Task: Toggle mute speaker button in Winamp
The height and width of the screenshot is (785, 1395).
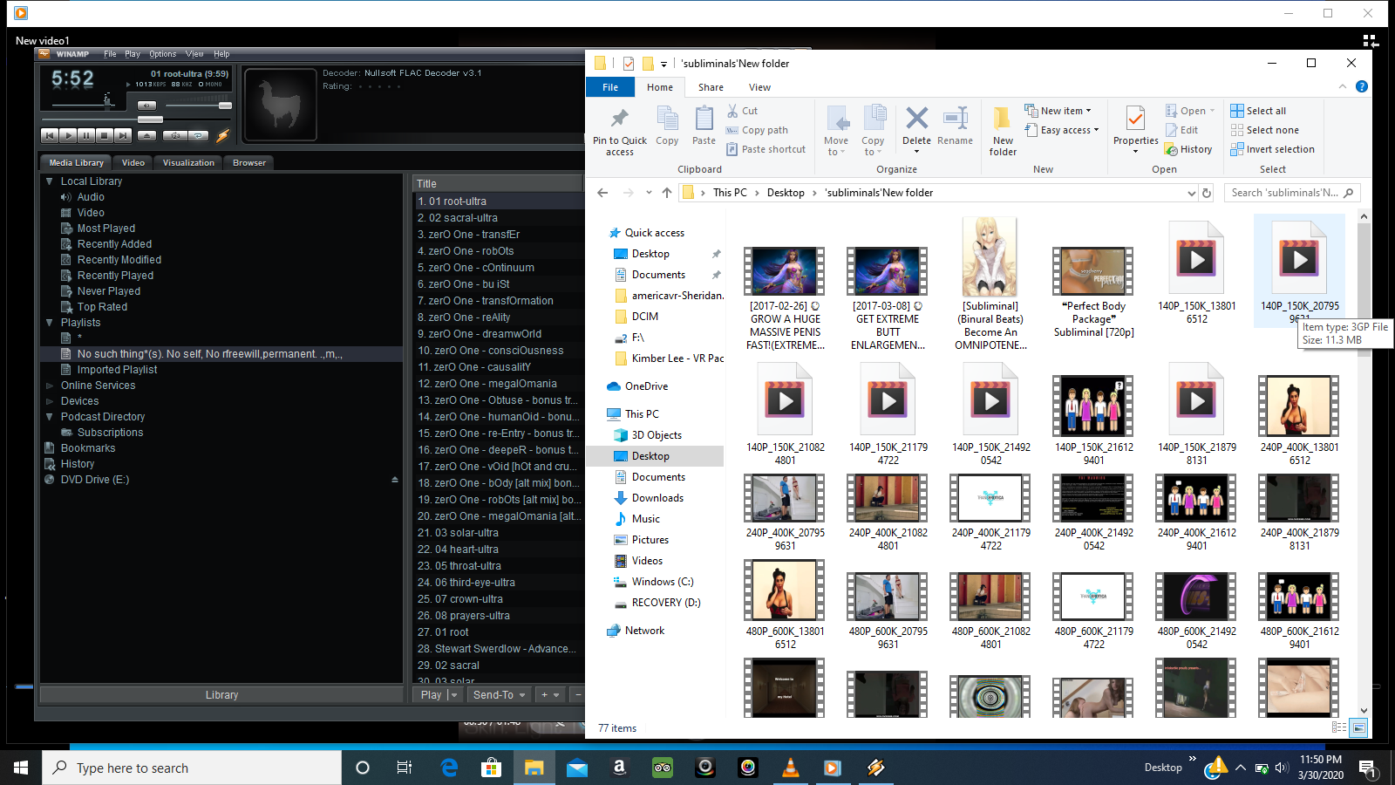Action: 146,106
